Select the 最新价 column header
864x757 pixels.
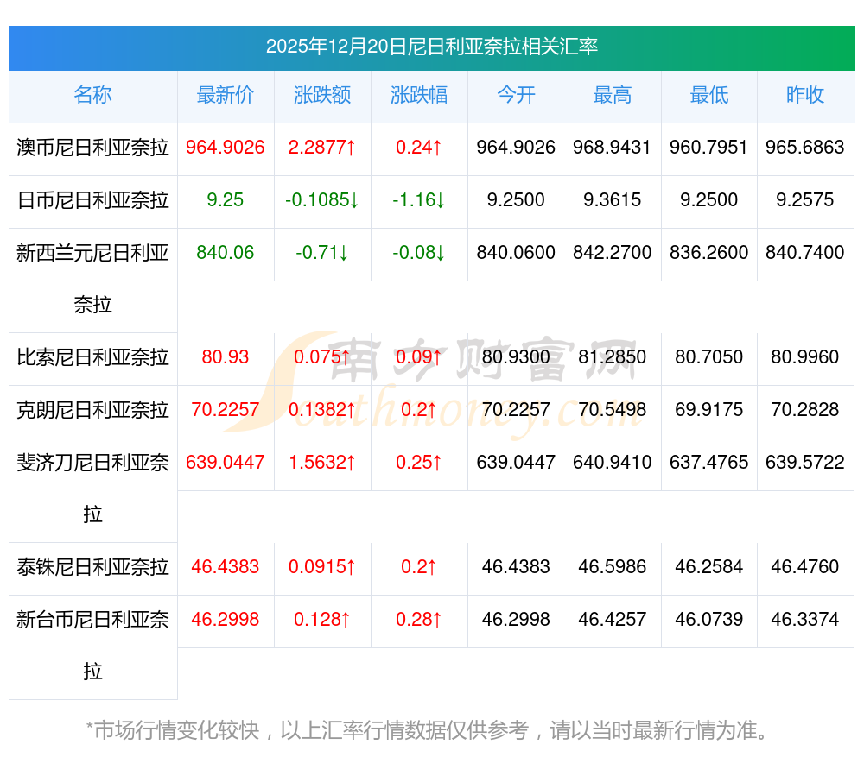pyautogui.click(x=226, y=95)
